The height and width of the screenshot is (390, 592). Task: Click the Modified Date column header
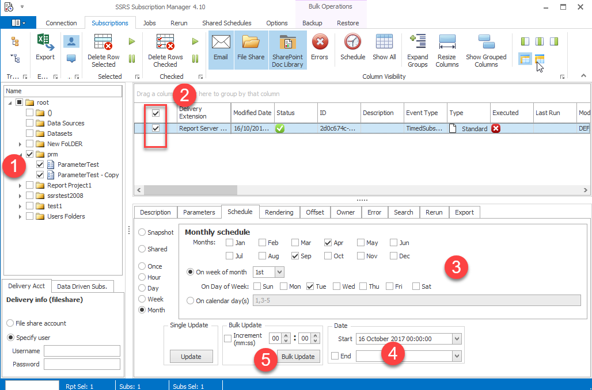click(252, 112)
